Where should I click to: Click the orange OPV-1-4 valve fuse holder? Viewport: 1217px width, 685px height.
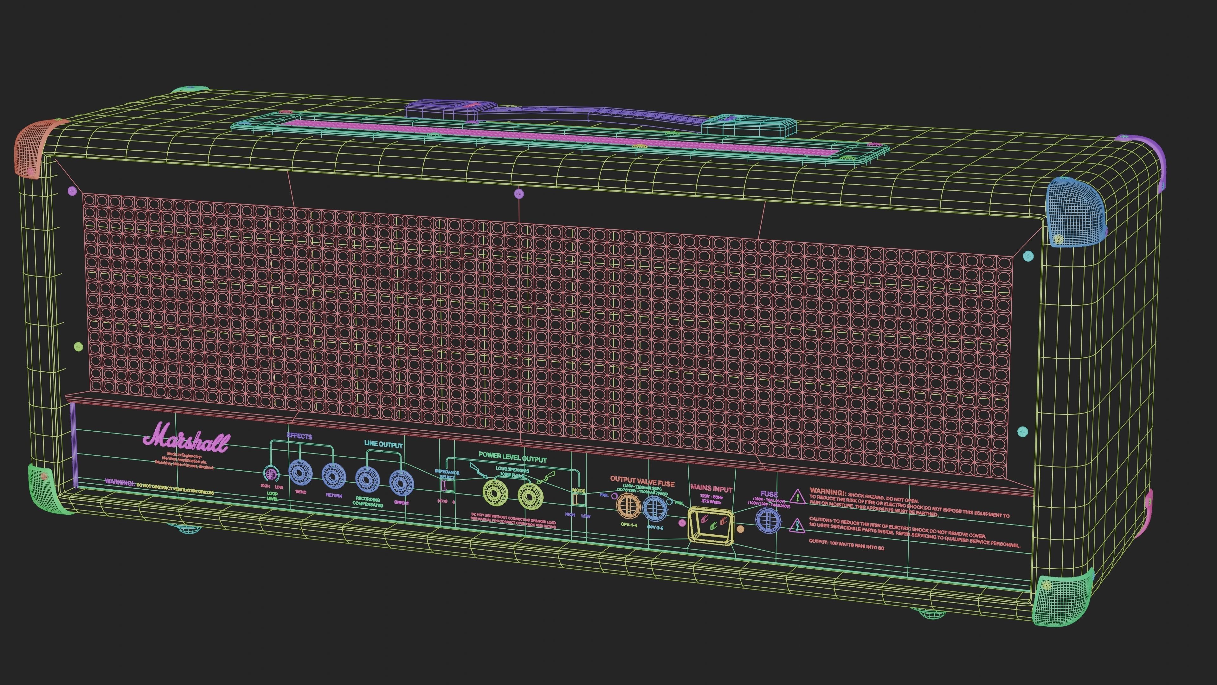click(x=628, y=506)
